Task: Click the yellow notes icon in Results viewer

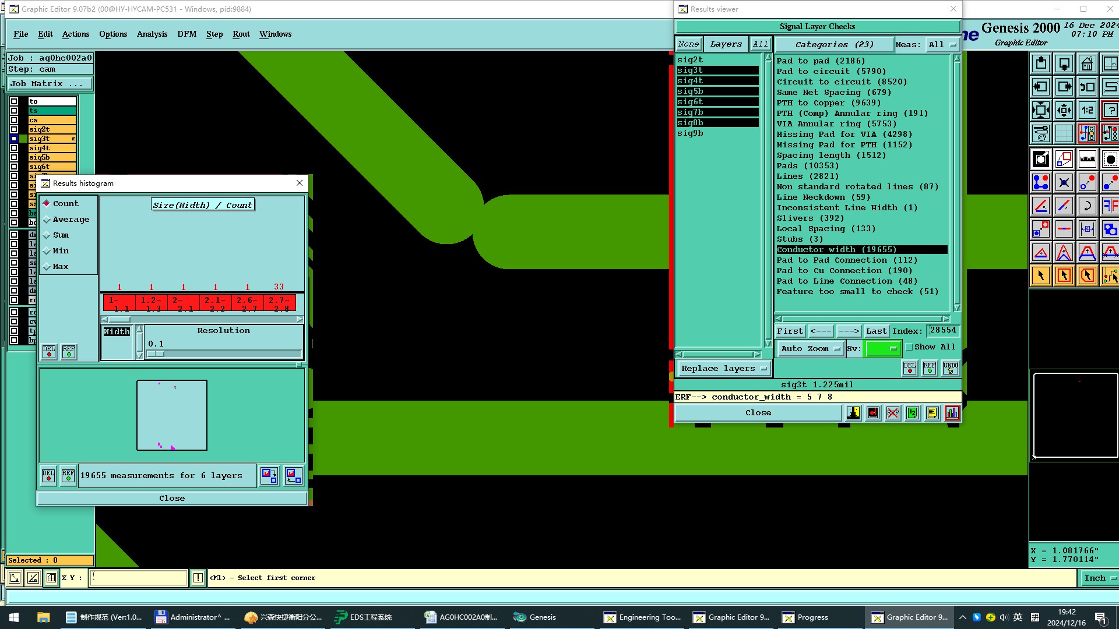Action: click(932, 413)
